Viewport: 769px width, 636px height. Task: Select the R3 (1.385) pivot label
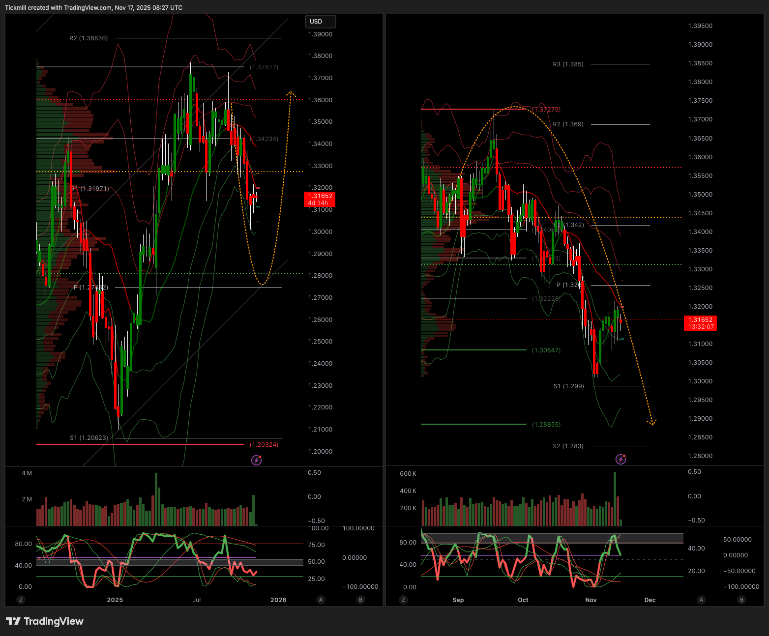point(568,64)
